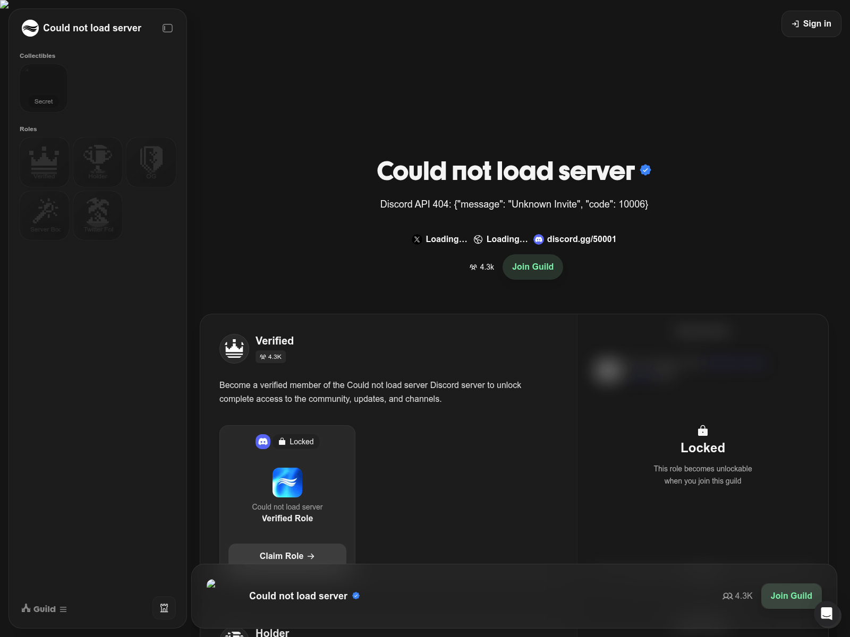Image resolution: width=850 pixels, height=637 pixels.
Task: Select the Twitter Follower palm tree role
Action: click(98, 216)
